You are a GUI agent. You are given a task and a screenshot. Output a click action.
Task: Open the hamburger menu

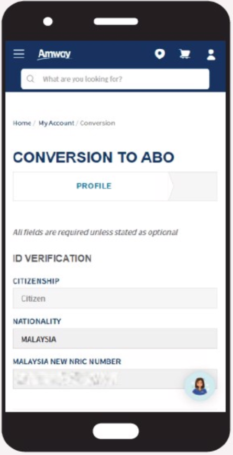click(19, 54)
